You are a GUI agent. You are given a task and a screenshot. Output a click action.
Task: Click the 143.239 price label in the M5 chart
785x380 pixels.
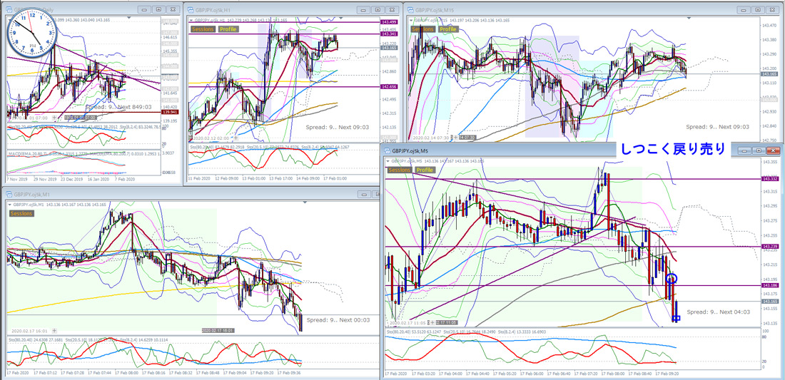[x=769, y=247]
